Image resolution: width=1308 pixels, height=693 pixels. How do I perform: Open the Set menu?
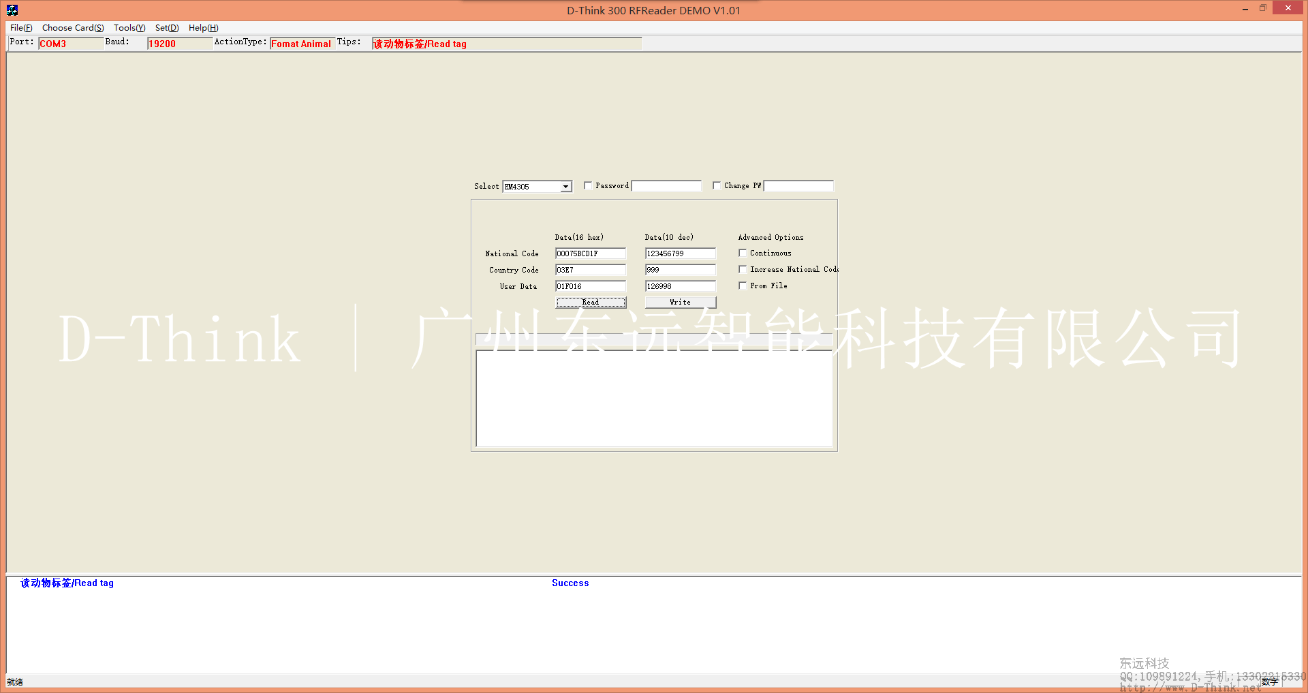click(x=167, y=28)
